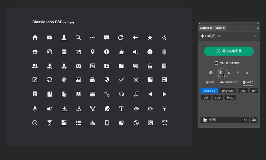Click the home icon on canvas
266x160 pixels.
pyautogui.click(x=35, y=37)
